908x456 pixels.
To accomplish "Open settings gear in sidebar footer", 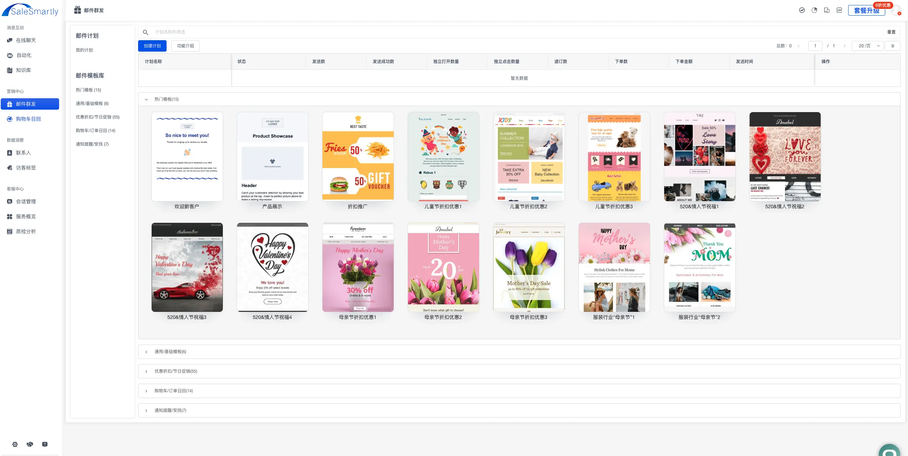I will (15, 444).
